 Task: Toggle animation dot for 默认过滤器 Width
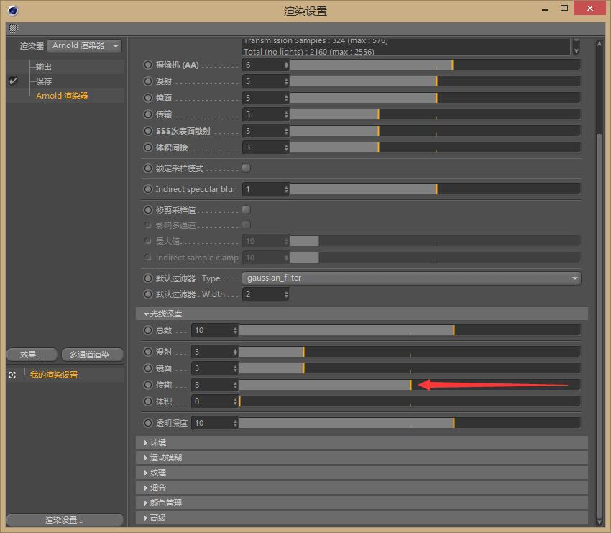click(x=147, y=294)
